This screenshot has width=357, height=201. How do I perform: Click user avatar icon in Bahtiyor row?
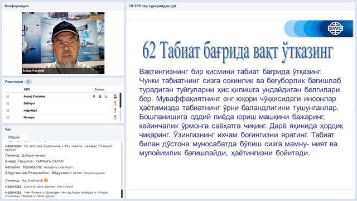(x=115, y=103)
